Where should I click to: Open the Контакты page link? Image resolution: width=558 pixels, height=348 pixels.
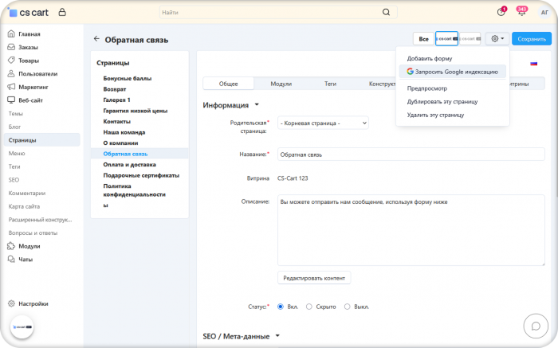pos(116,121)
